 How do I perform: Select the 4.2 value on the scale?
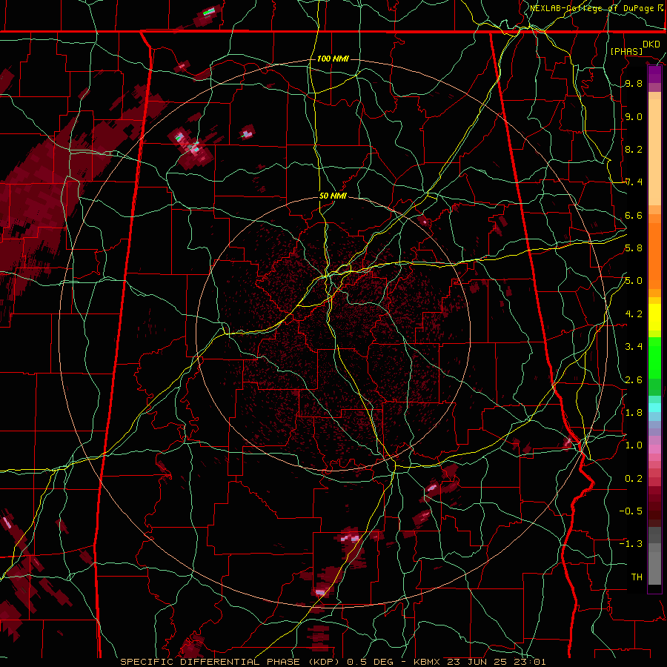[634, 314]
